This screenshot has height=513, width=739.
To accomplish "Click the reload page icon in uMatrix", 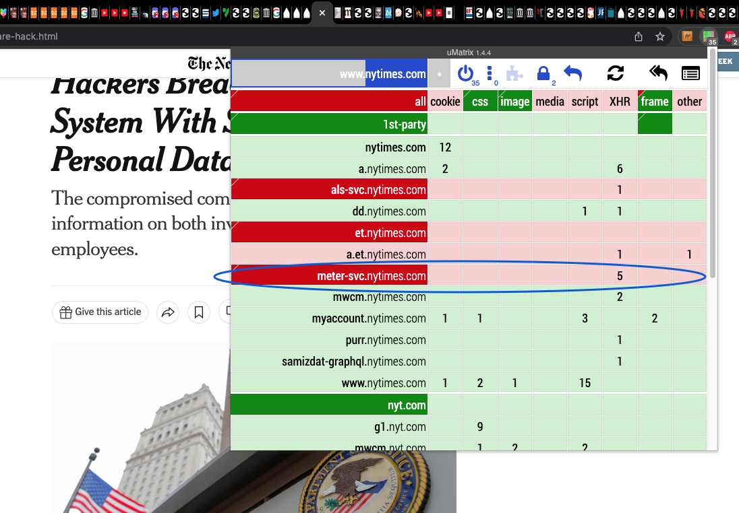I will pyautogui.click(x=615, y=73).
